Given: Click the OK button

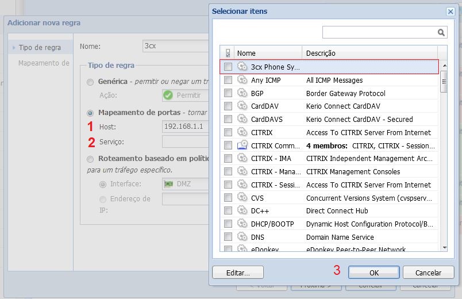Looking at the screenshot, I should [374, 273].
